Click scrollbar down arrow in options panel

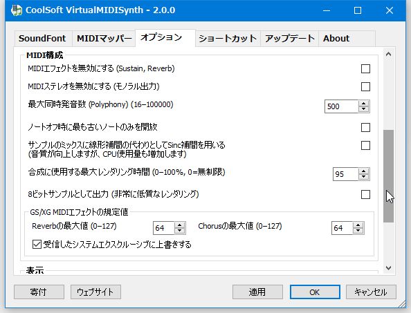(x=388, y=268)
